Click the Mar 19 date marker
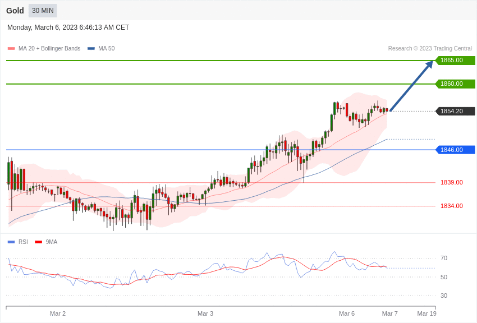 pos(426,313)
